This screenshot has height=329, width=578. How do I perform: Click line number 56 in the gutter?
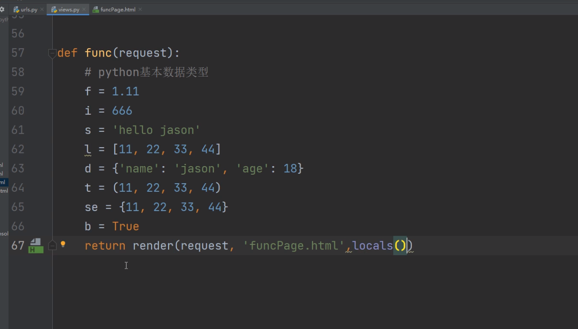pyautogui.click(x=18, y=34)
